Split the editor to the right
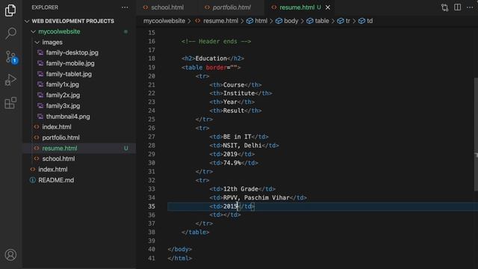 (457, 7)
